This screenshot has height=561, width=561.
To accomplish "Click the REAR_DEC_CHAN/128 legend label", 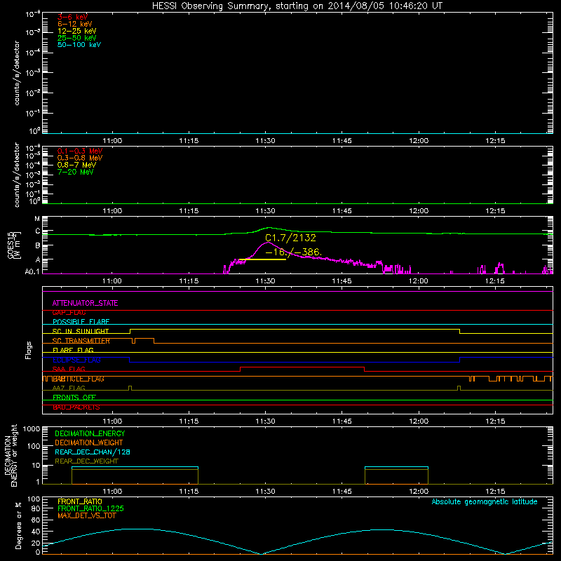I will click(x=93, y=452).
